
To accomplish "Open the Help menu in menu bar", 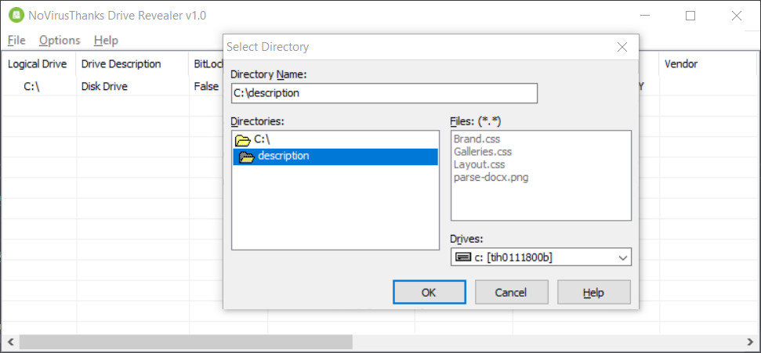I will (106, 40).
